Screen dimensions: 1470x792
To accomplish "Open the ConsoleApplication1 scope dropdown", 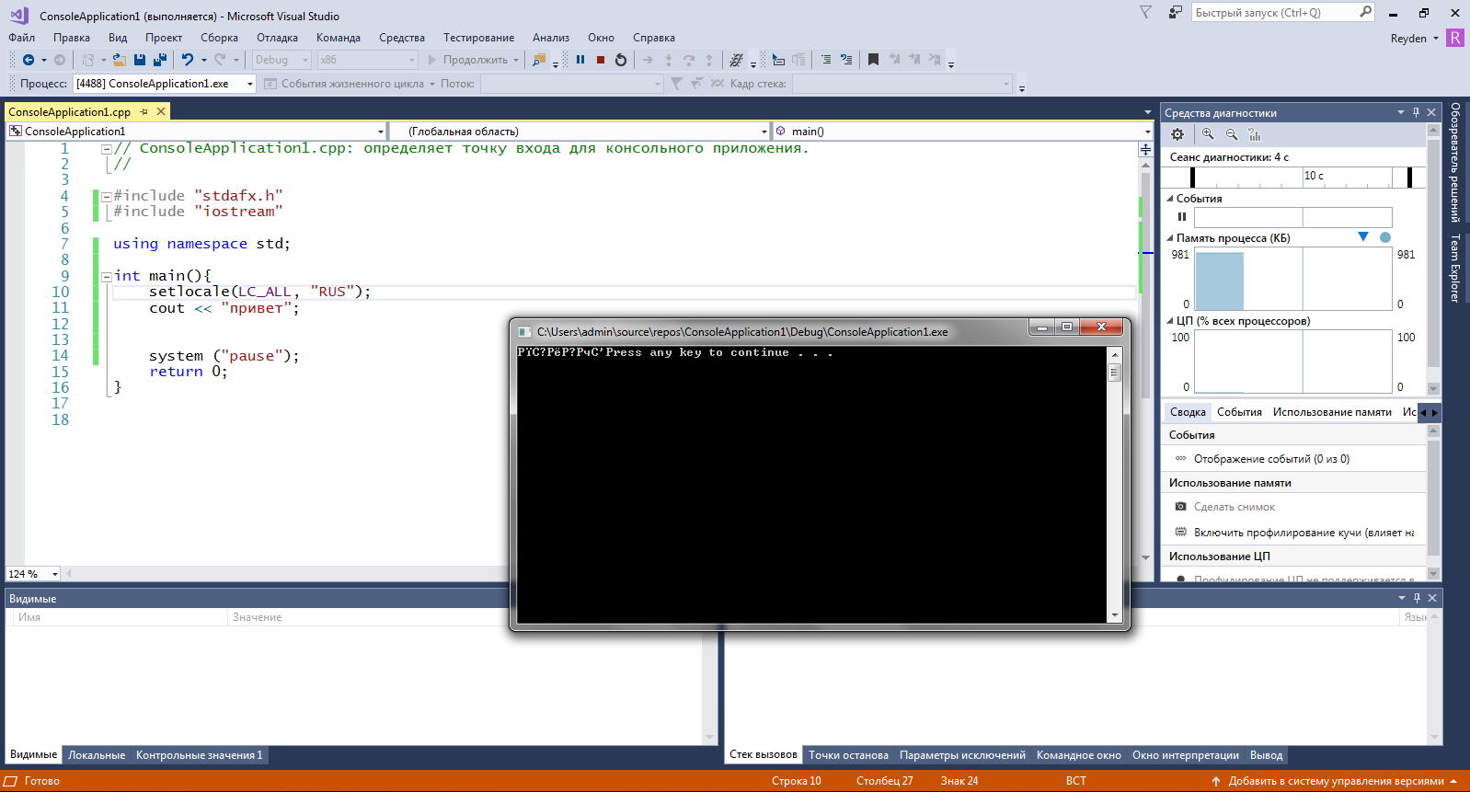I will coord(380,132).
